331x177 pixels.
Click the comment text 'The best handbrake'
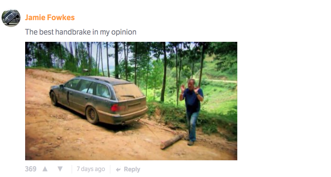click(58, 32)
